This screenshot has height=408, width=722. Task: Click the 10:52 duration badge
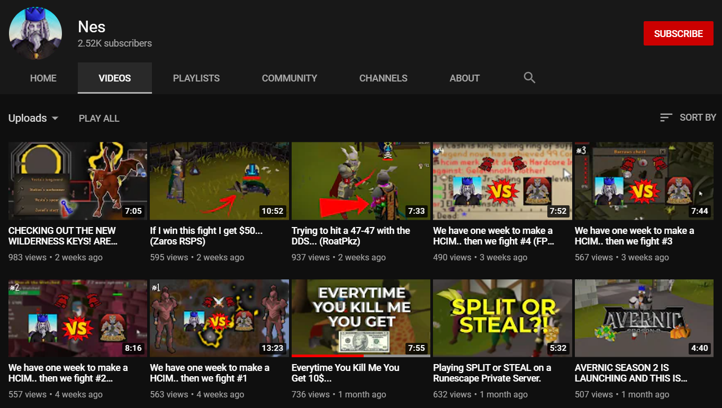pyautogui.click(x=273, y=211)
